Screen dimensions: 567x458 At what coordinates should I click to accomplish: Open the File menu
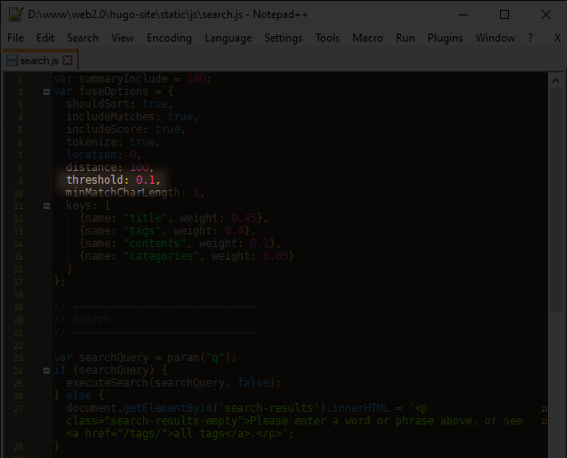(15, 38)
